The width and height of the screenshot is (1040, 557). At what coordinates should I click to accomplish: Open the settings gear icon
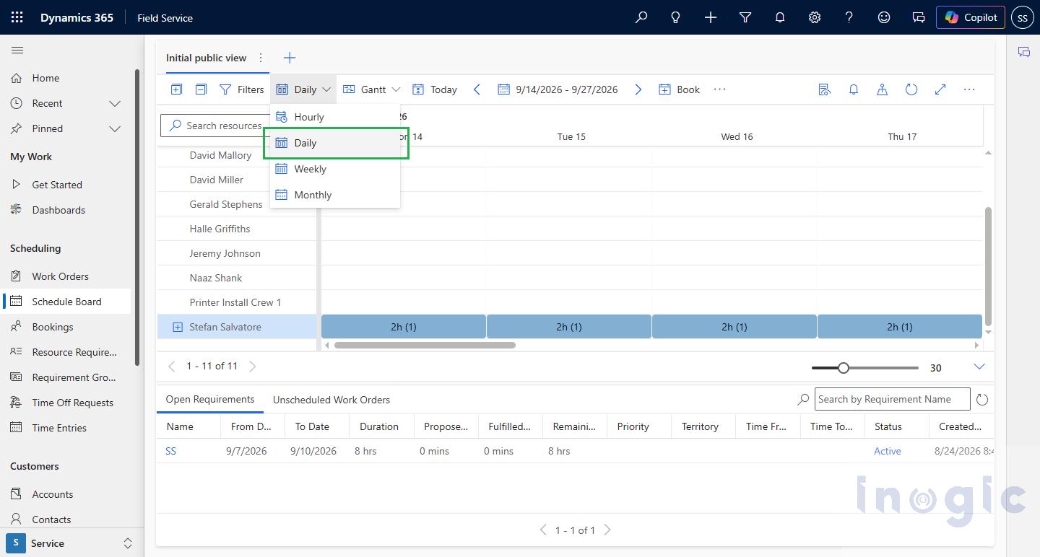click(x=814, y=17)
